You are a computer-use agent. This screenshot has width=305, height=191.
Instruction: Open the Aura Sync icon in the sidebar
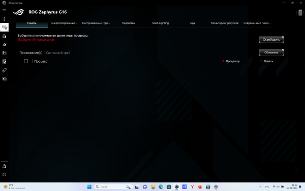click(4, 36)
